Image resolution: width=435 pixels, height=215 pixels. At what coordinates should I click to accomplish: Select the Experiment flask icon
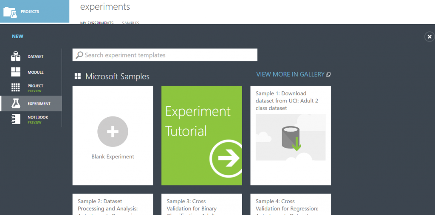(x=16, y=104)
